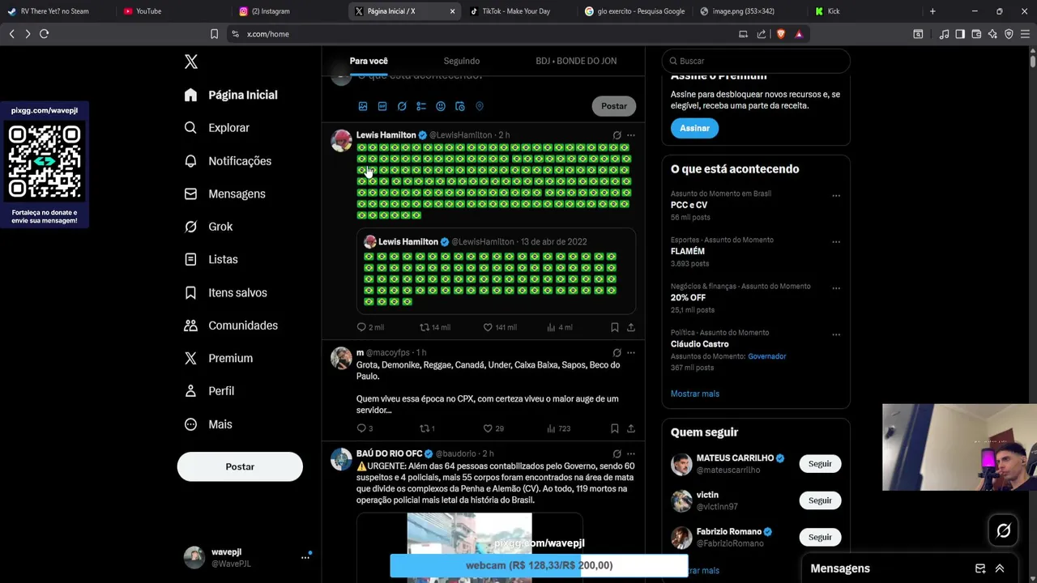Click the Buscar search field

click(756, 61)
